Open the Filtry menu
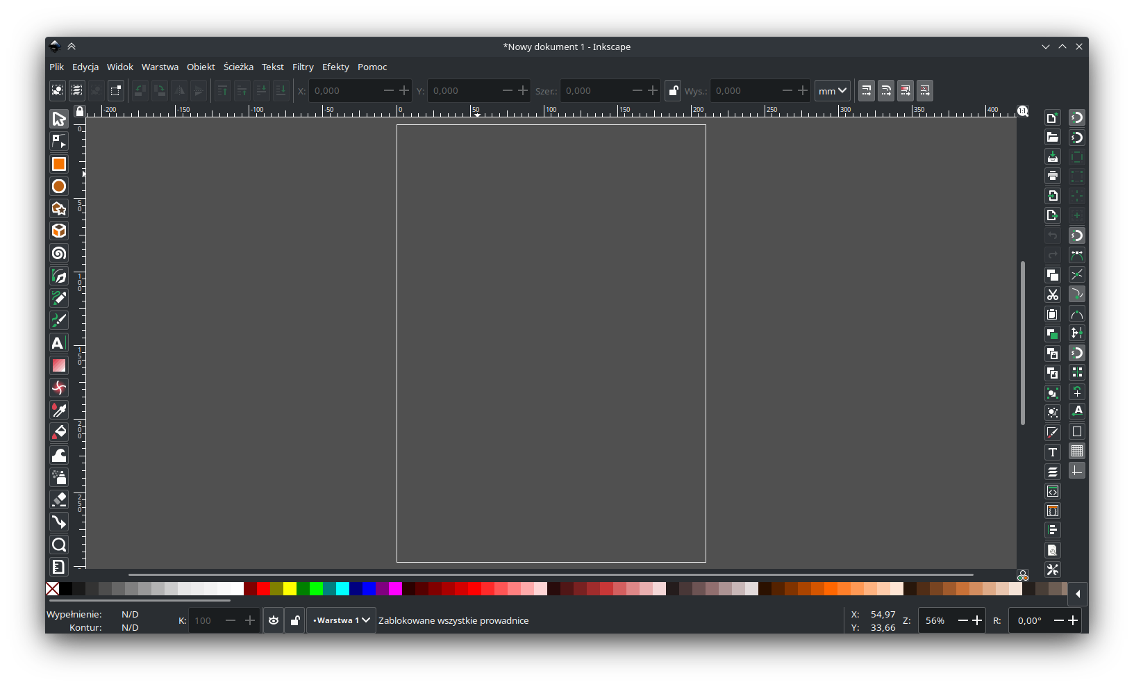The height and width of the screenshot is (687, 1134). pos(303,67)
